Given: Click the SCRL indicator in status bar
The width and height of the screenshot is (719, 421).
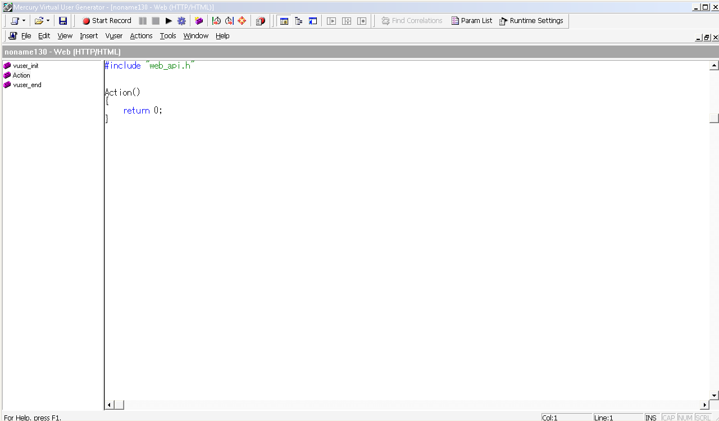Looking at the screenshot, I should (703, 418).
